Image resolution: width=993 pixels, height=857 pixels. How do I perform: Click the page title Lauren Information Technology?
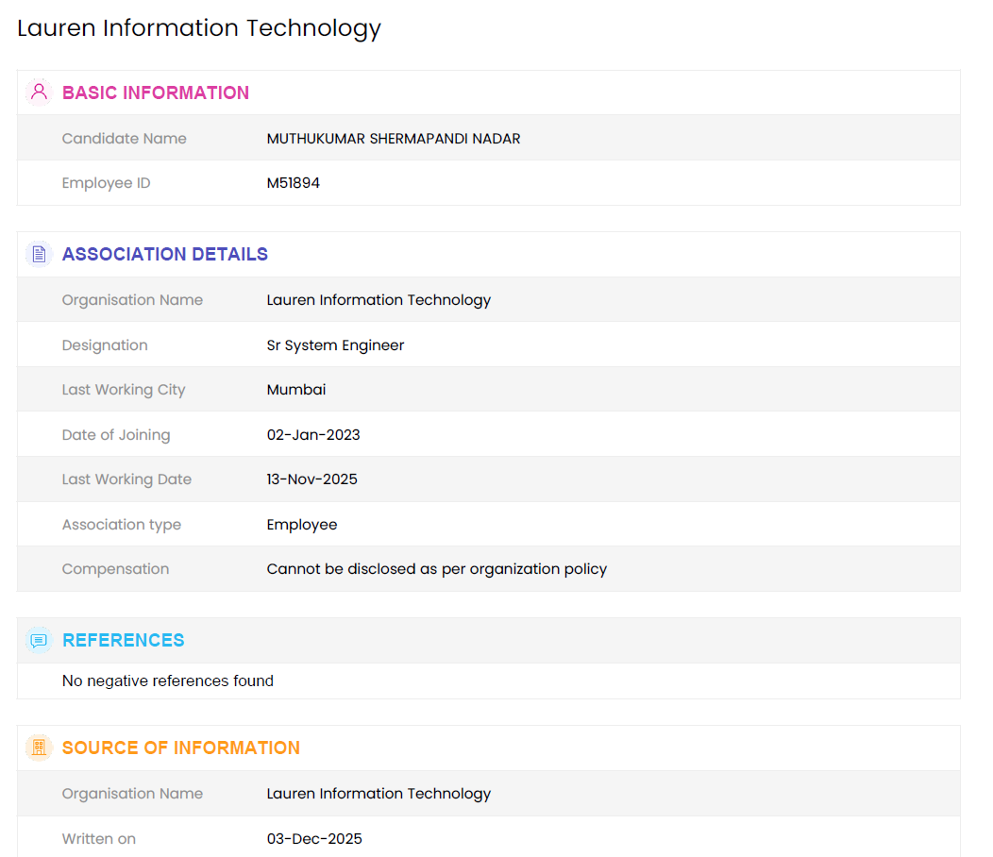coord(199,28)
